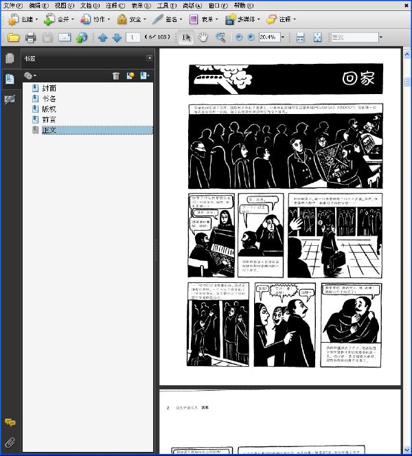Open the Bookmarks panel icon

coord(10,79)
